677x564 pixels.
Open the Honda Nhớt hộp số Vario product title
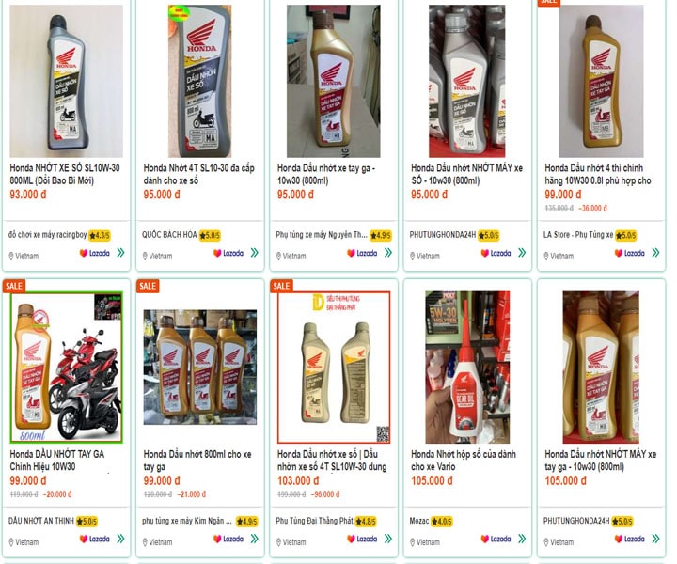(464, 460)
